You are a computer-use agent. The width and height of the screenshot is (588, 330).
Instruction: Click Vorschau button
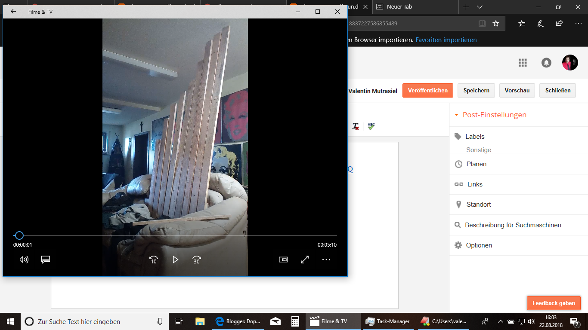click(x=517, y=90)
